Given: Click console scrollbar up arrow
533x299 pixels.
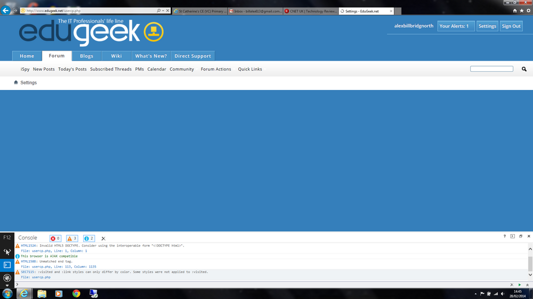Looking at the screenshot, I should click(x=530, y=249).
